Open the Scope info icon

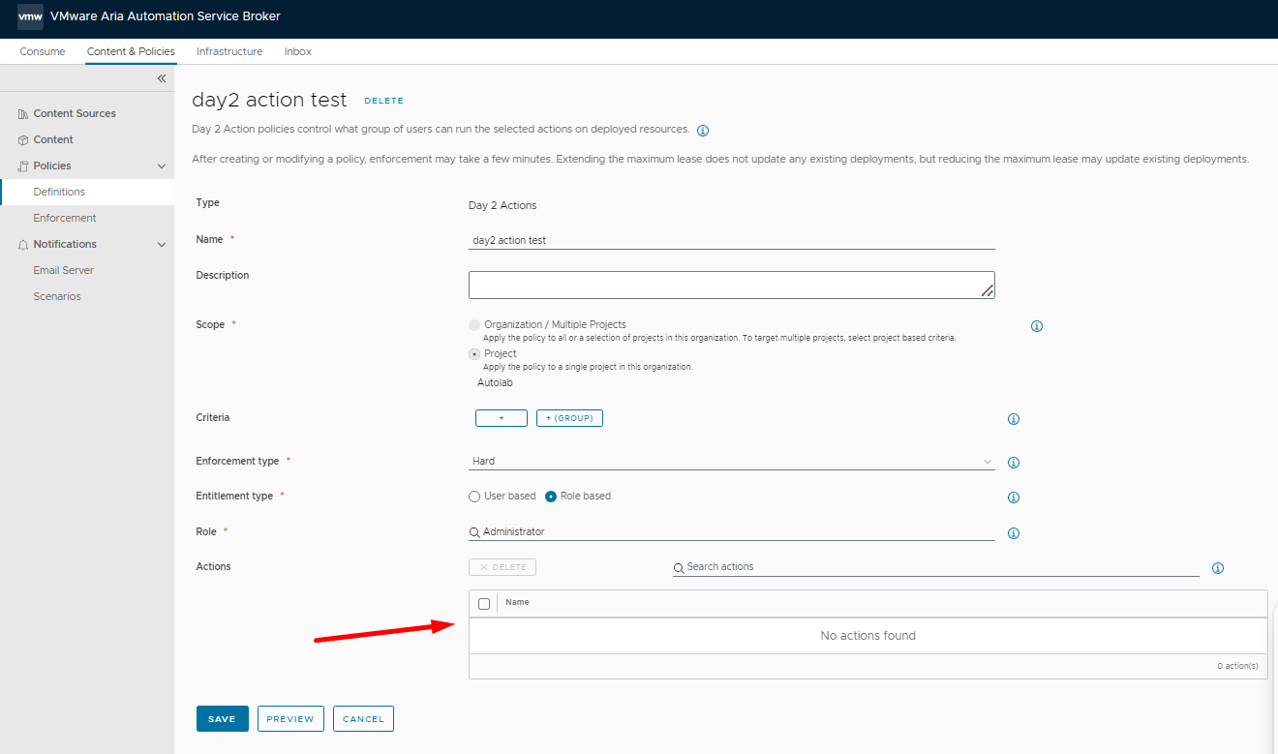(1037, 326)
